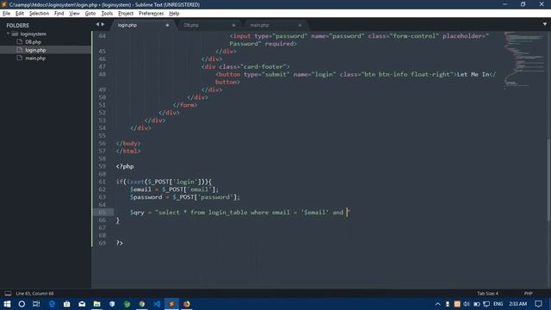Open the Selection menu

pos(39,14)
